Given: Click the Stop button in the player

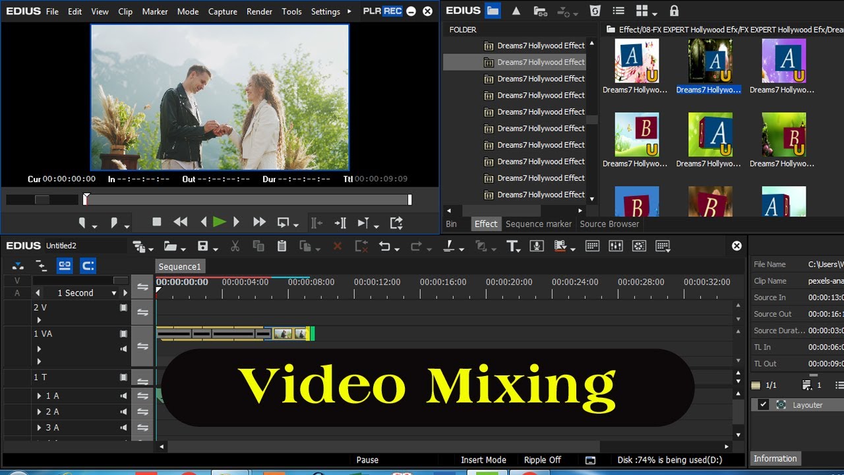Looking at the screenshot, I should coord(156,222).
